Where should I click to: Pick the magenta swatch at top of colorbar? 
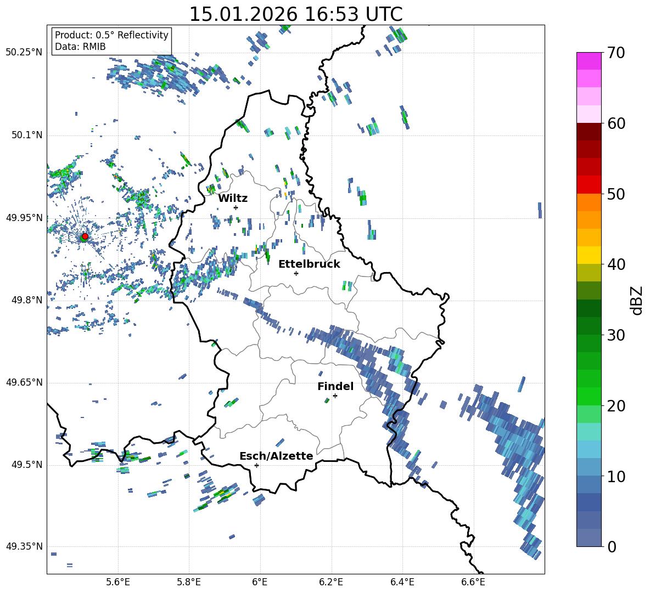coord(589,60)
